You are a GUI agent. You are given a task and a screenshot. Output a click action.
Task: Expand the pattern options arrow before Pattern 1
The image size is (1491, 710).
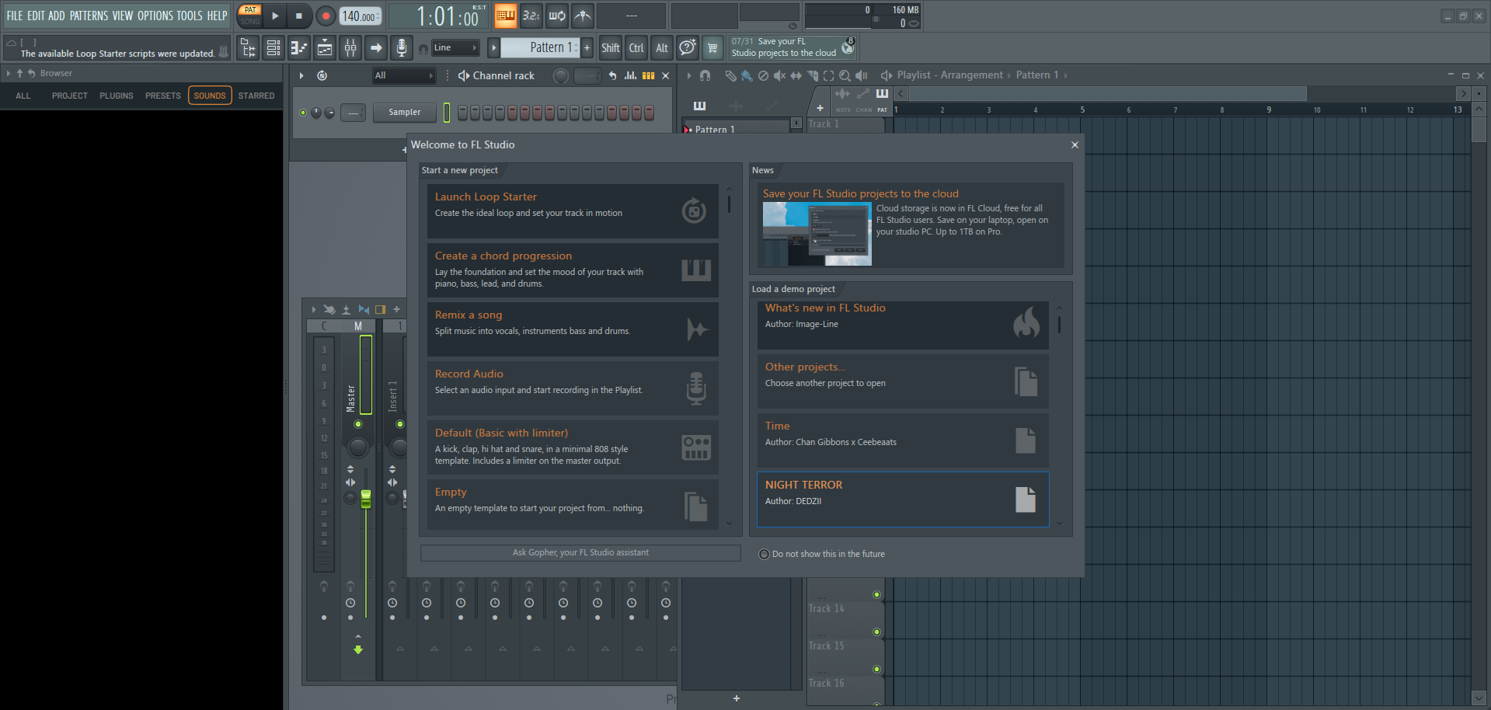pos(493,48)
